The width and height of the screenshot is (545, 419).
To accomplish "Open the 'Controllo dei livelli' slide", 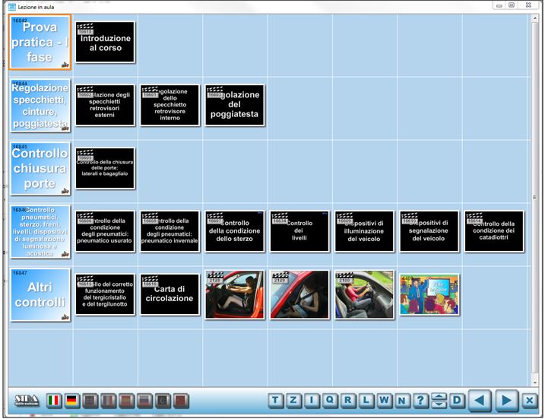I will (299, 231).
